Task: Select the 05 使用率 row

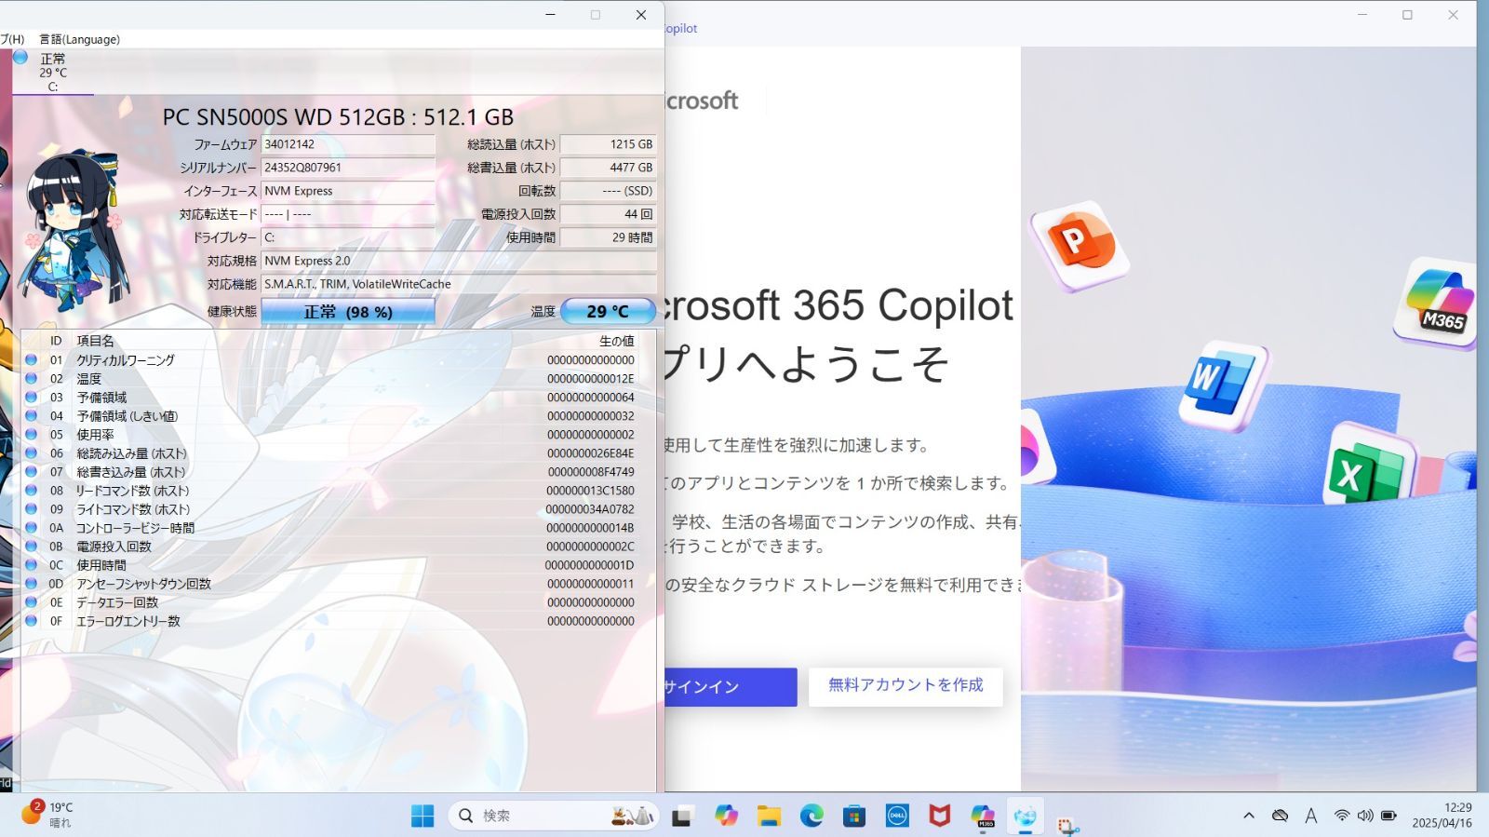Action: click(338, 435)
